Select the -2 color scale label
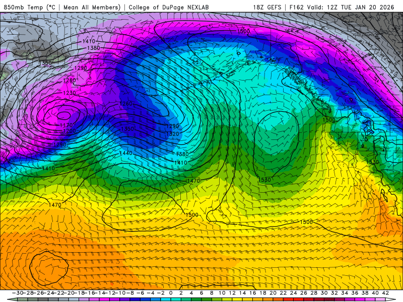The height and width of the screenshot is (302, 403). pos(161,293)
